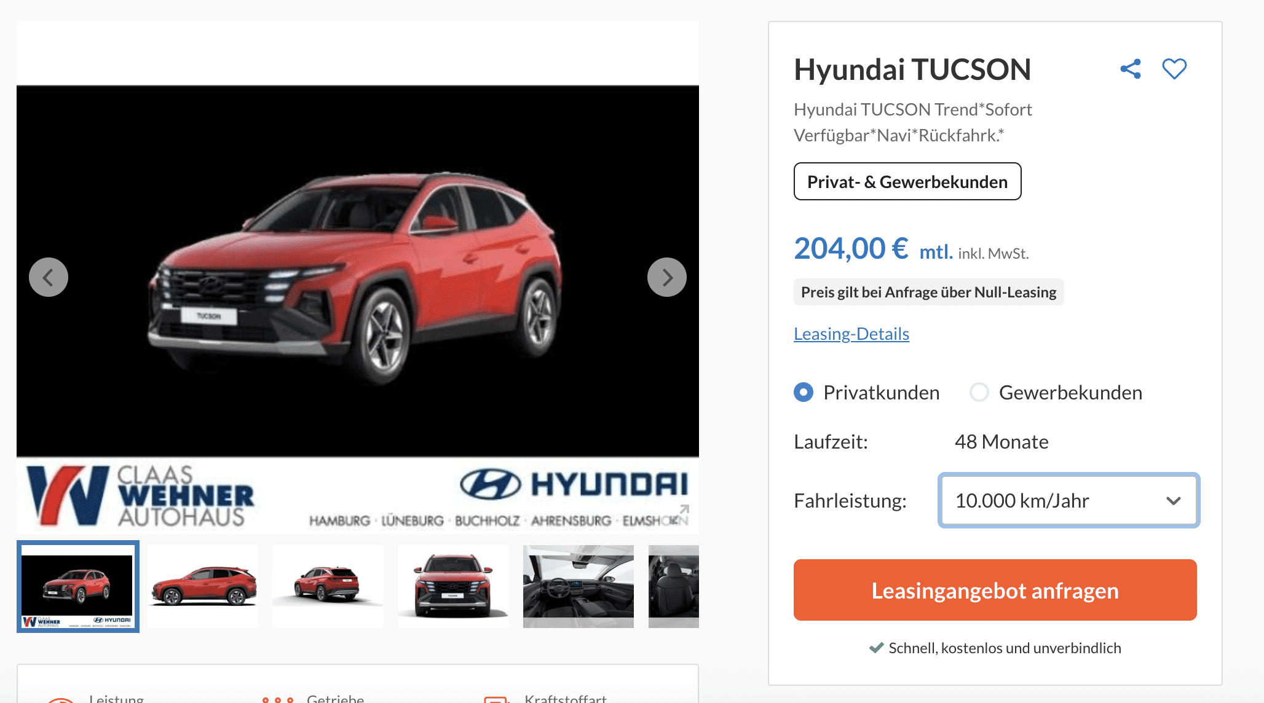This screenshot has height=703, width=1264.
Task: Open the Leasing-Details link
Action: pyautogui.click(x=851, y=334)
